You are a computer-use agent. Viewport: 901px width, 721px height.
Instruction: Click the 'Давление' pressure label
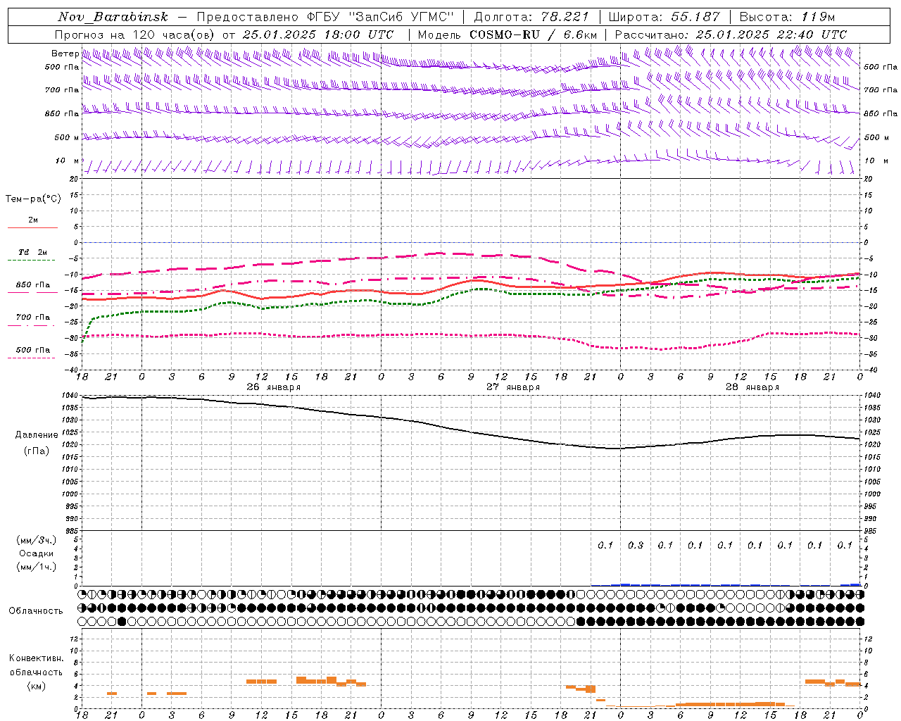[x=37, y=435]
